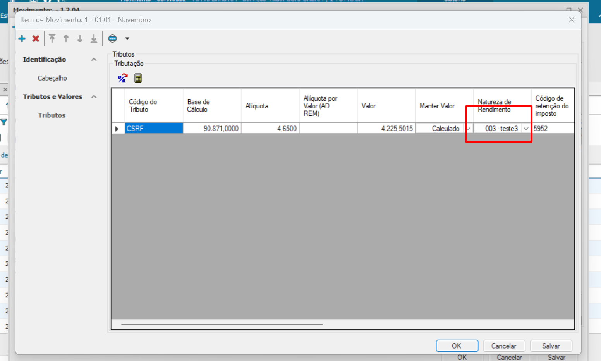Collapse the Tributos e Valores section
Screen dimensions: 601x361
coord(94,96)
